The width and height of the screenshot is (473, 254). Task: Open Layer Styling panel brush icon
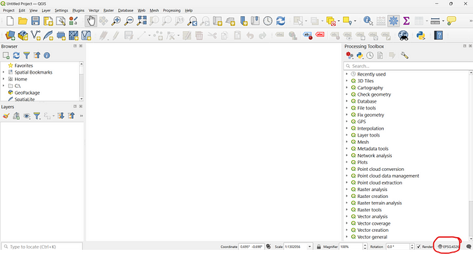6,116
